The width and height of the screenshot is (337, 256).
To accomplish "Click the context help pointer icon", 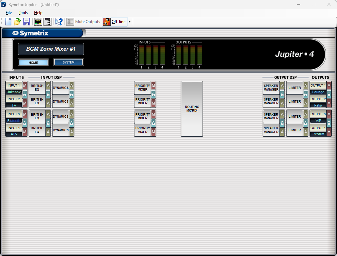I will pyautogui.click(x=59, y=22).
